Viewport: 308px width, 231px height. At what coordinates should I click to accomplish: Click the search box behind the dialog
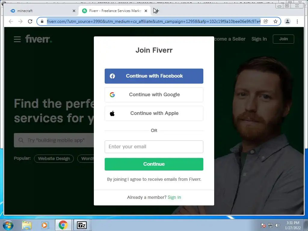pos(54,140)
